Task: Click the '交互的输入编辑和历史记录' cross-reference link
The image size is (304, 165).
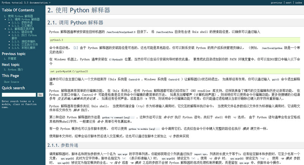Action: point(77,99)
